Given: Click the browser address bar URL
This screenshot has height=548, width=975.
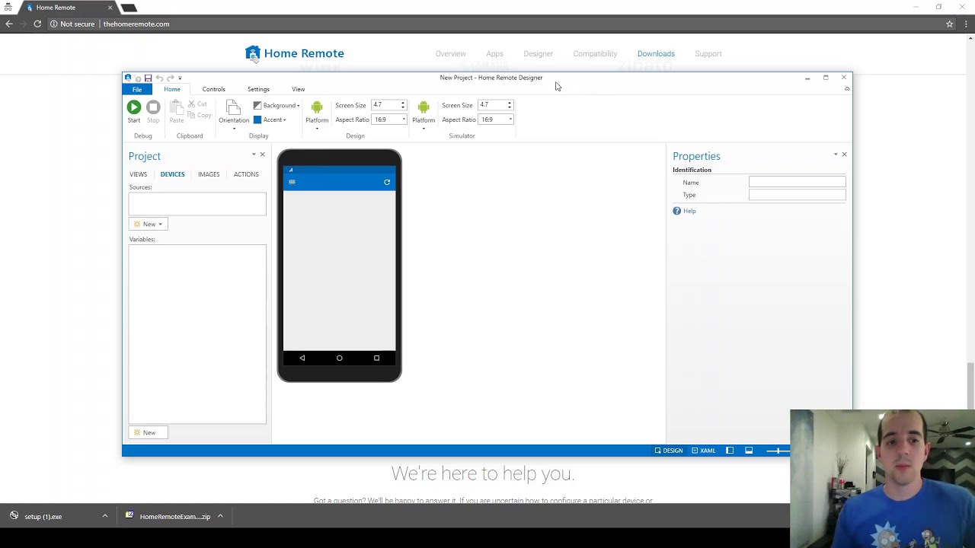Looking at the screenshot, I should click(136, 24).
